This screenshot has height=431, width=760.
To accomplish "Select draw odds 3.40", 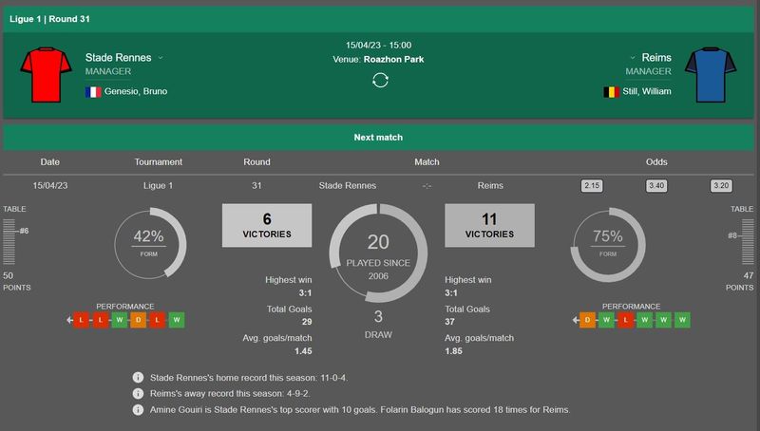I will [656, 185].
